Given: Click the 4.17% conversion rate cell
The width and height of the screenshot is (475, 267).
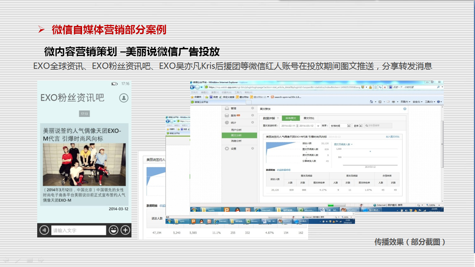Looking at the screenshot, I should [323, 190].
